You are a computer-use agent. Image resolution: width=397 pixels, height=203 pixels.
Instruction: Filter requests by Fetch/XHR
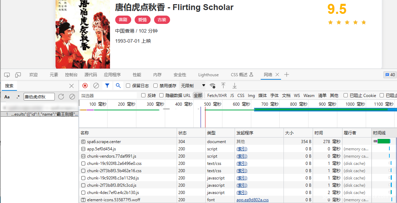pos(217,95)
